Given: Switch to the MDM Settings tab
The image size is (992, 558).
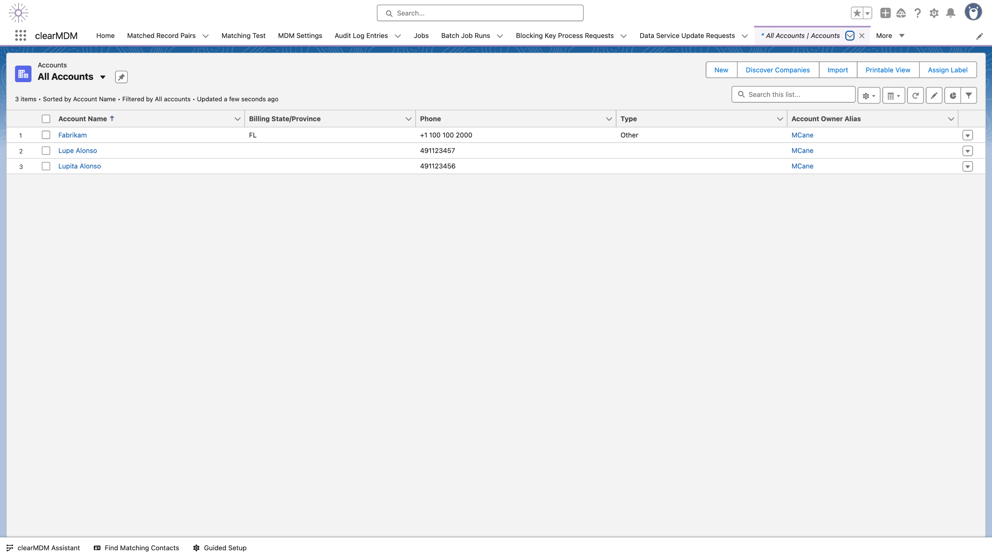Looking at the screenshot, I should click(300, 36).
